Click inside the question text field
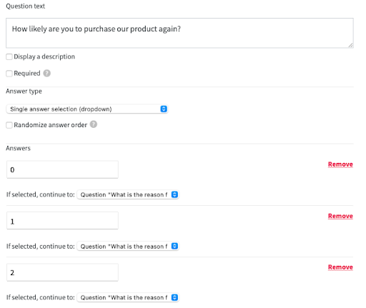Screen dimensions: 366x308 [x=179, y=33]
